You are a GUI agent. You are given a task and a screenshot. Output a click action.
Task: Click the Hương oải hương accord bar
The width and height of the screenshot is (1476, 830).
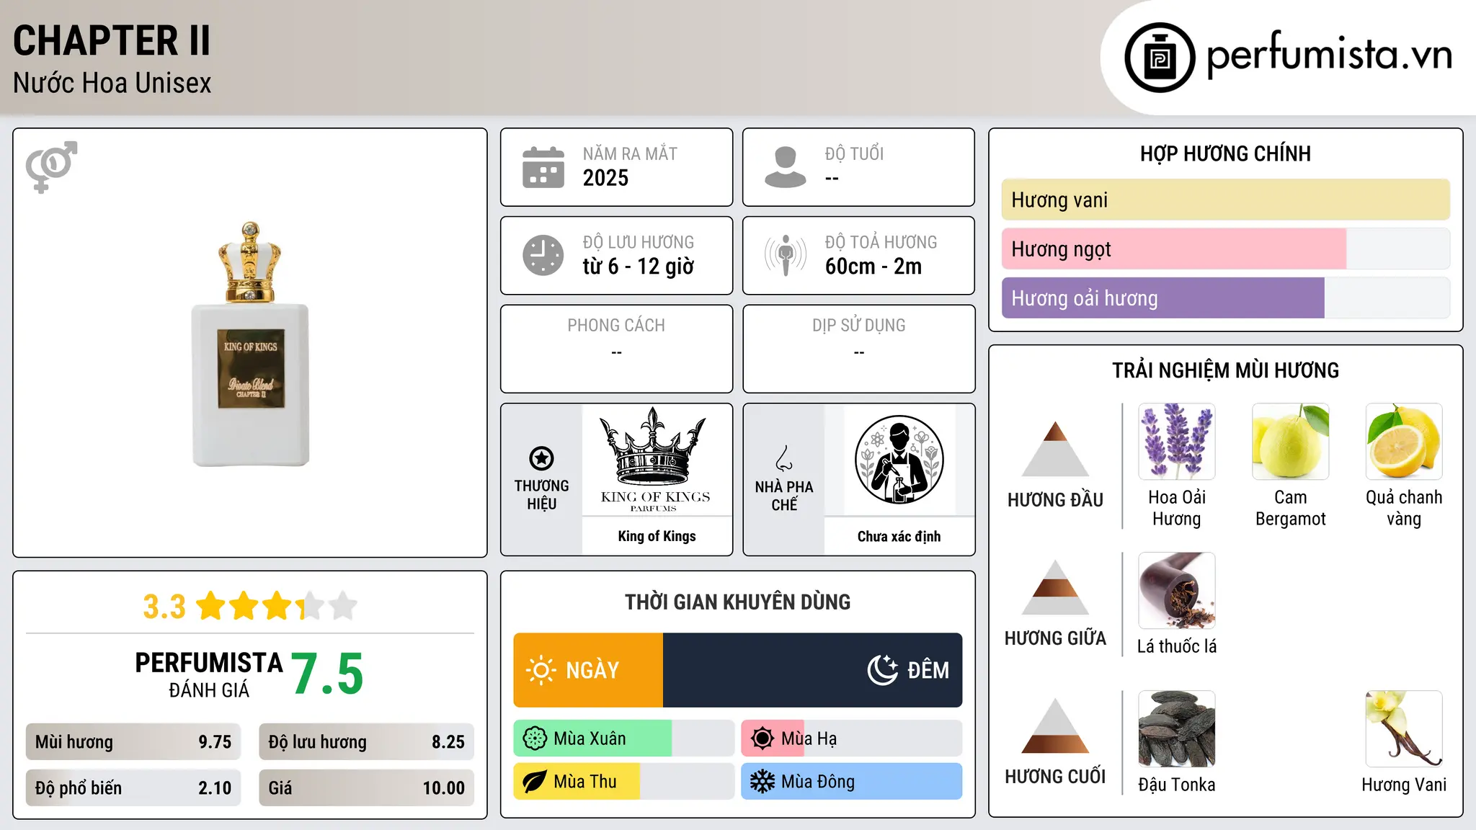(x=1225, y=298)
